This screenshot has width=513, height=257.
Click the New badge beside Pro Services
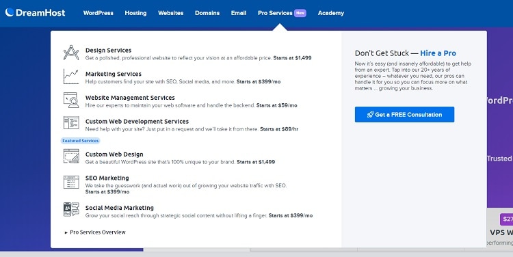pos(300,13)
